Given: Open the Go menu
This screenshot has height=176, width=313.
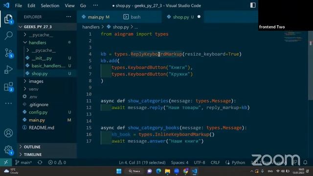Looking at the screenshot, I should [x=83, y=5].
